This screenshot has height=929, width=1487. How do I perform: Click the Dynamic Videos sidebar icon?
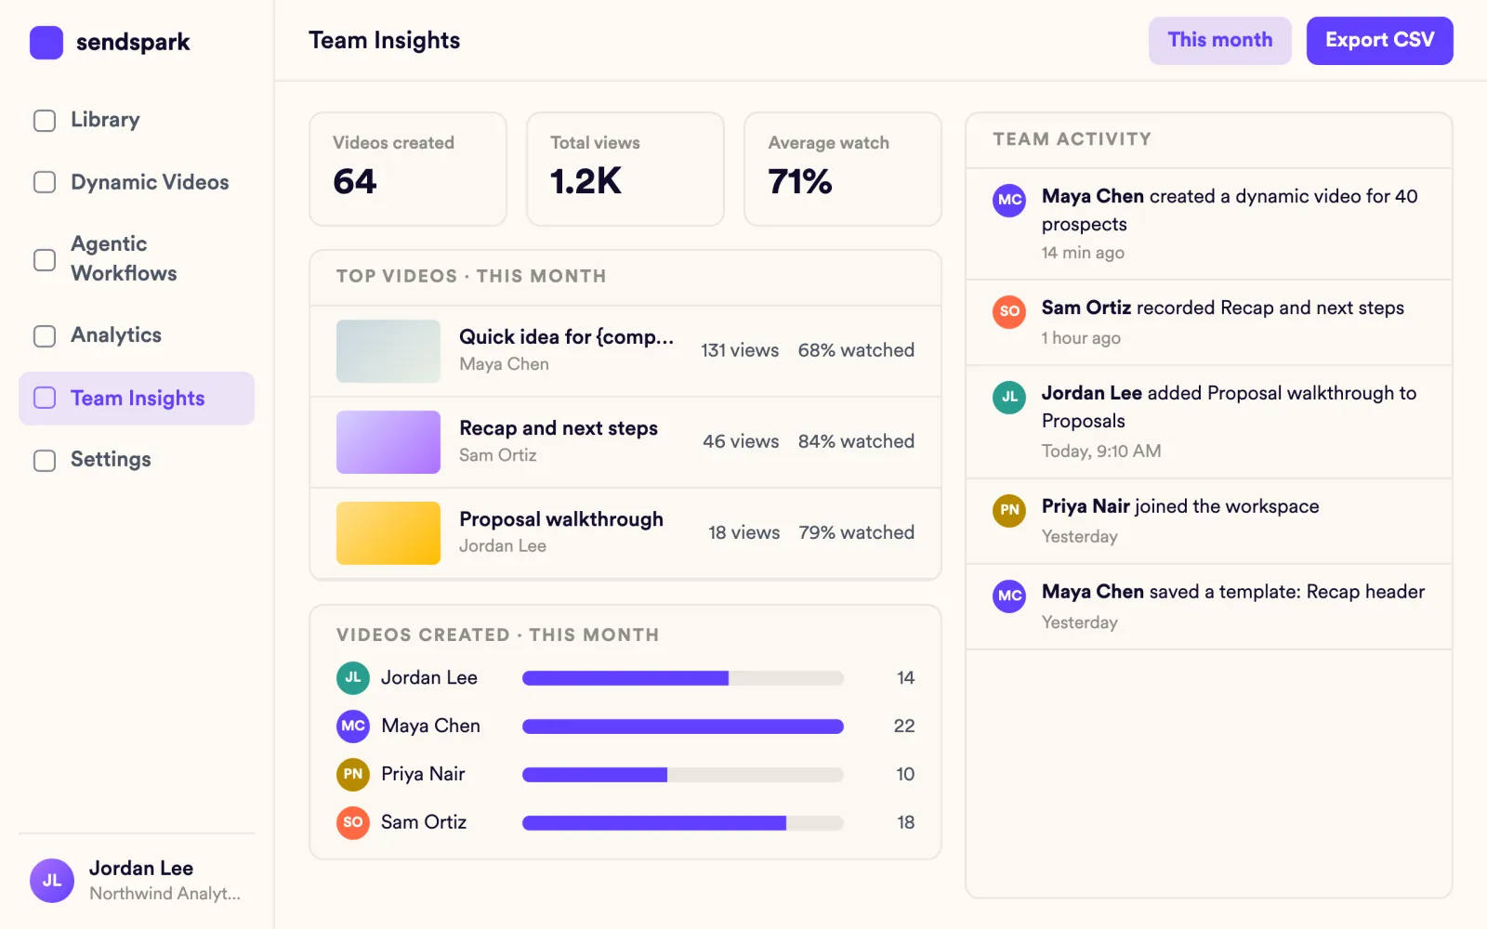tap(45, 182)
